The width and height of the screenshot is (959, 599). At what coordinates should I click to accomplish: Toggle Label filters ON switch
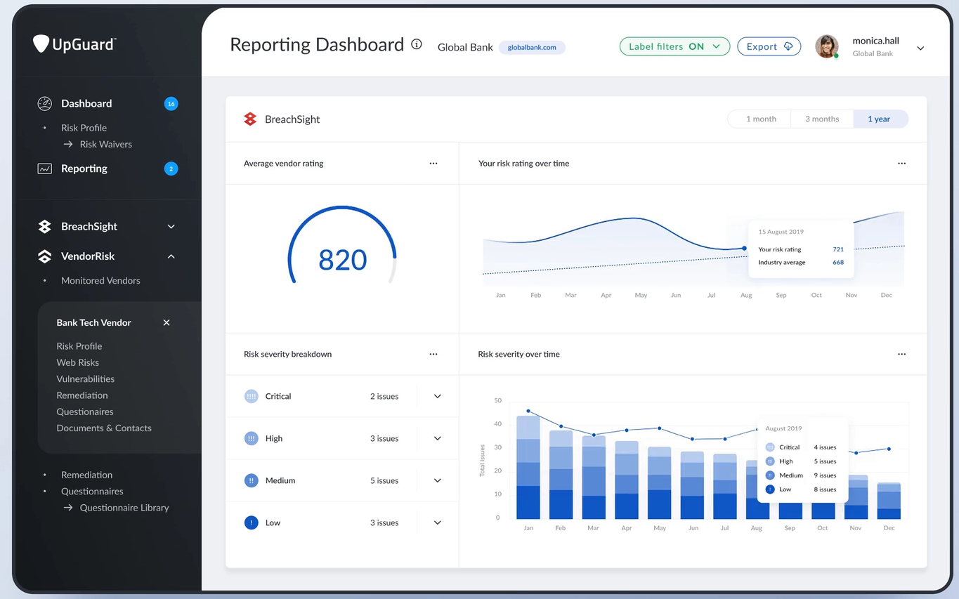coord(674,46)
